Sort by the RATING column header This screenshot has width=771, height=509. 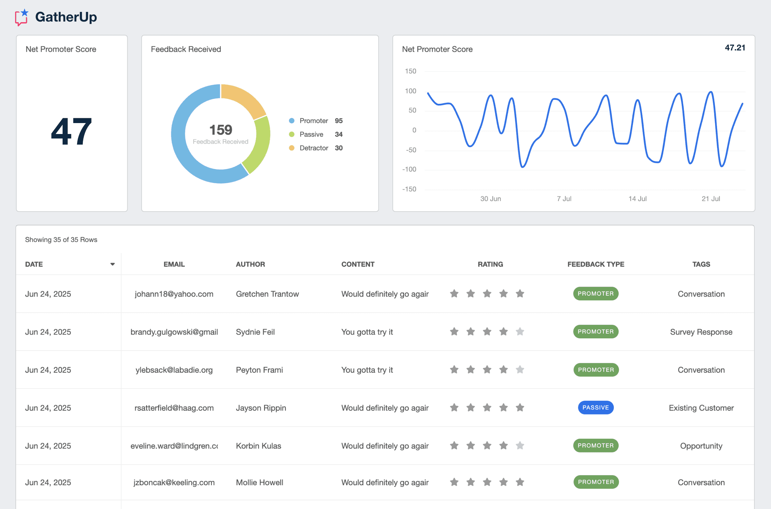pyautogui.click(x=490, y=264)
